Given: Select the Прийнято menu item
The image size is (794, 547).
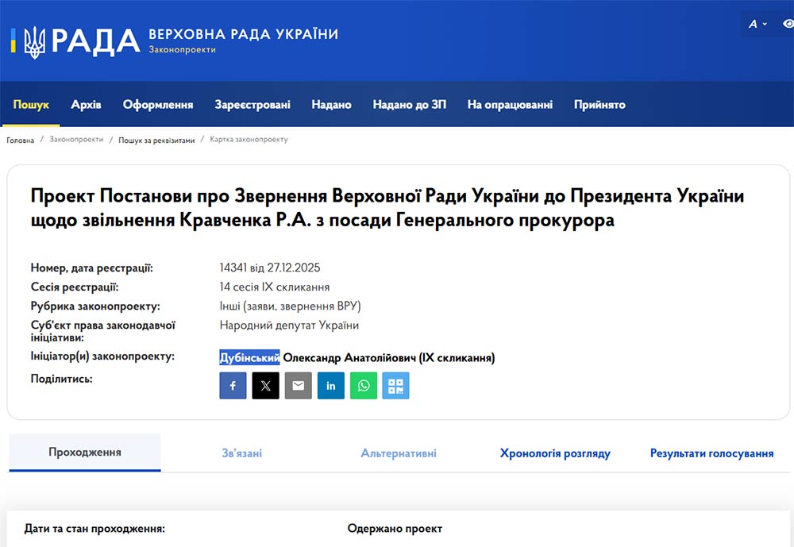Looking at the screenshot, I should [599, 105].
